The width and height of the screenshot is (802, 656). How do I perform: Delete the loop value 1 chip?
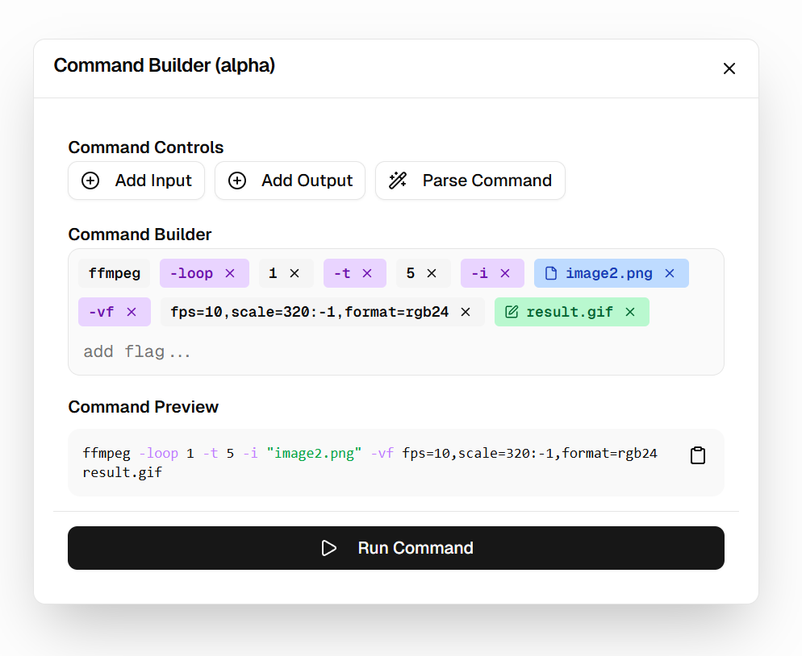(294, 274)
